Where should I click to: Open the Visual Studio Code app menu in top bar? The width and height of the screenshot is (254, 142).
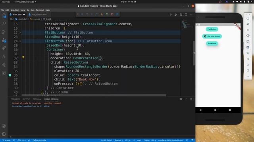coord(25,2)
